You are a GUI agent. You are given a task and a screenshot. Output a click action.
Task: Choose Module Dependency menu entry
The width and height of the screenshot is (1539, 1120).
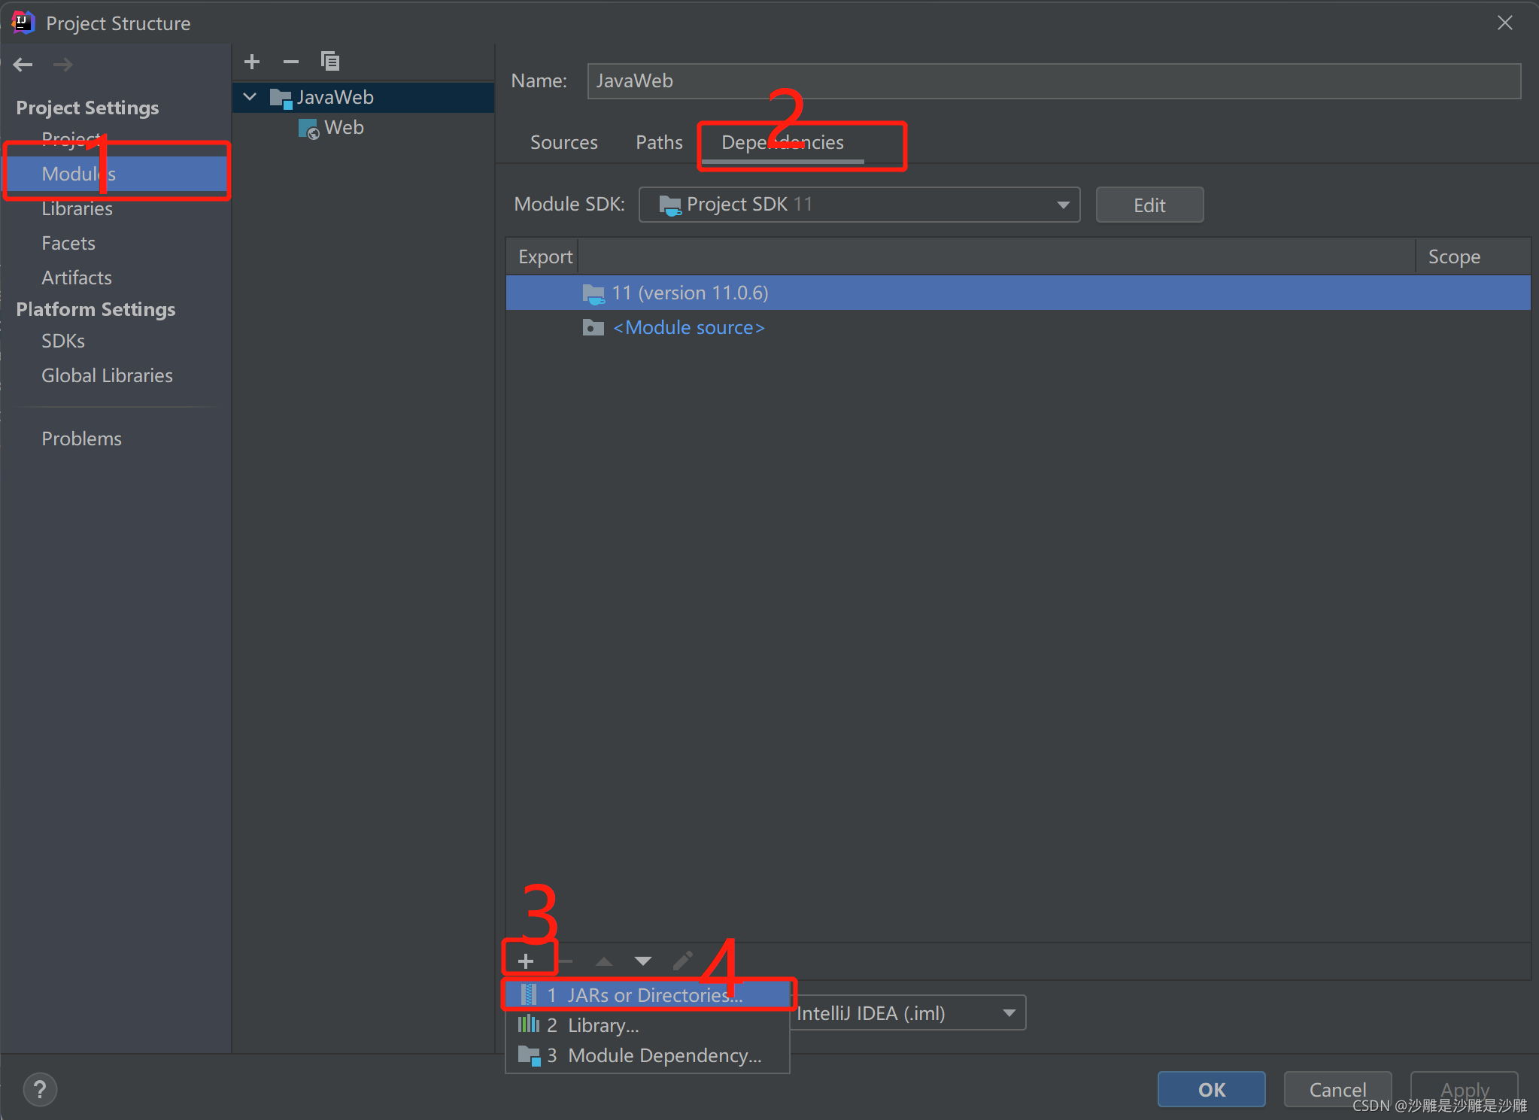[663, 1055]
